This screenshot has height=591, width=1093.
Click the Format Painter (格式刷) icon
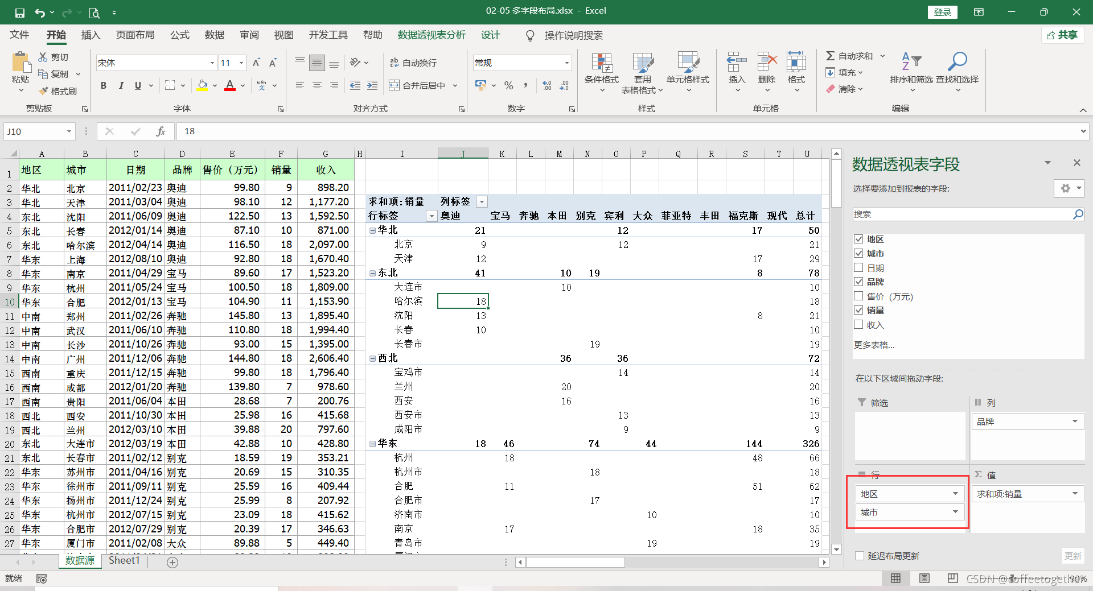pyautogui.click(x=43, y=91)
